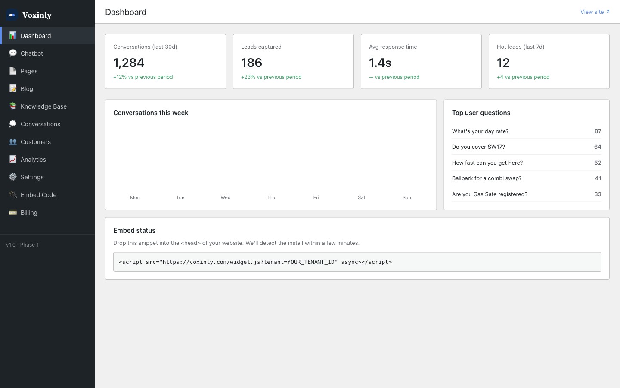The height and width of the screenshot is (388, 620).
Task: Click the Analytics chart icon
Action: [x=13, y=160]
